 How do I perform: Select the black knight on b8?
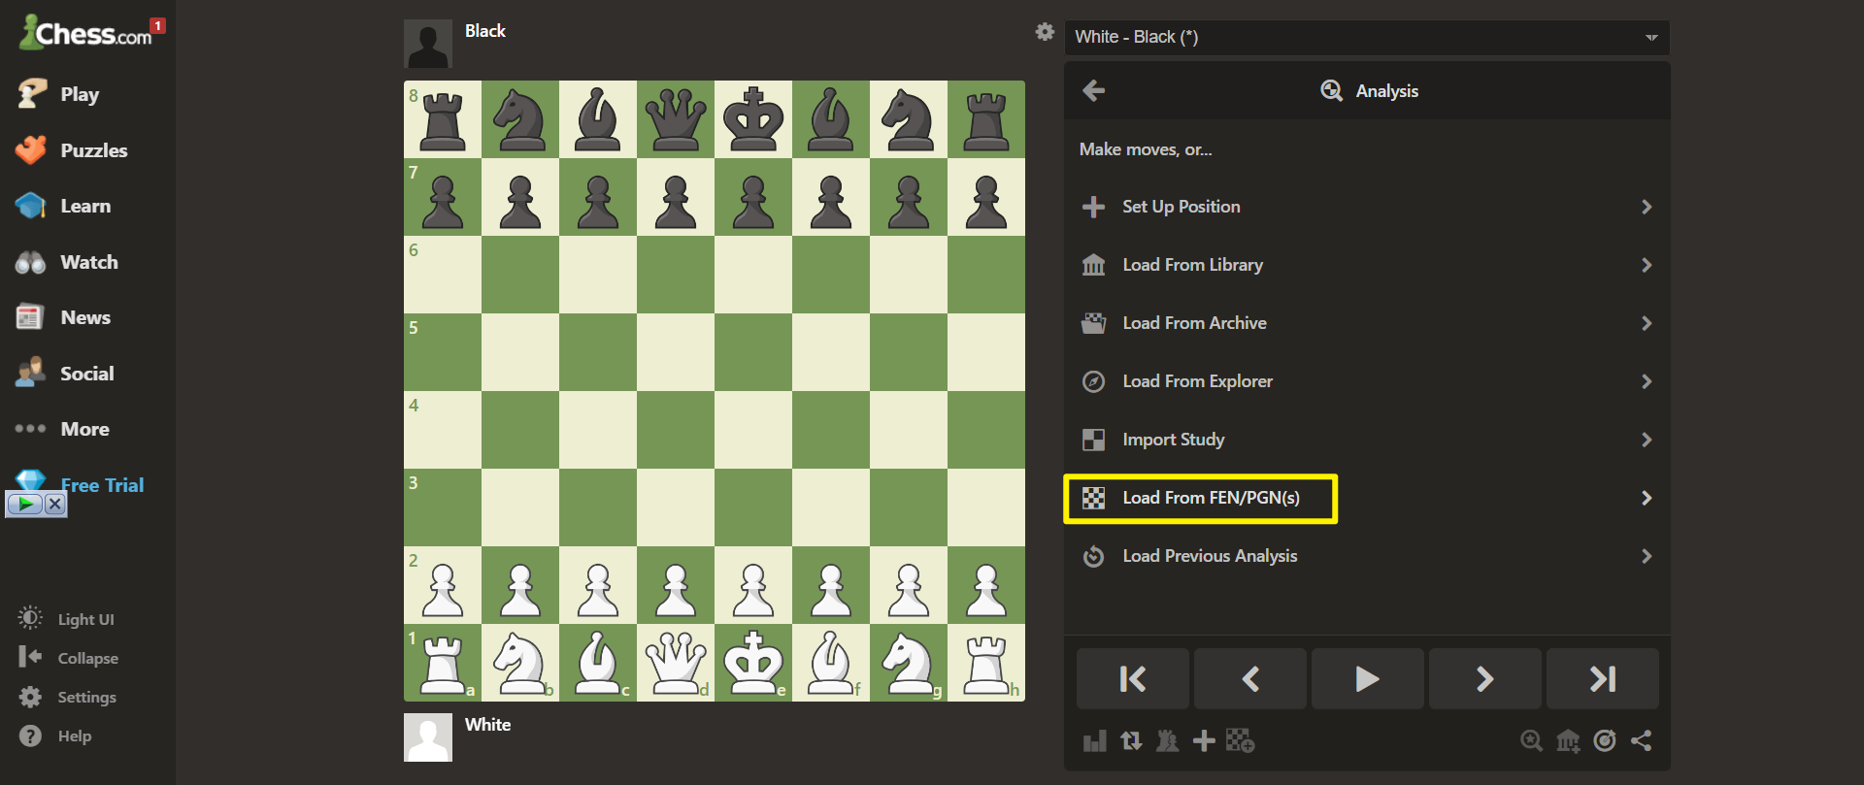click(520, 119)
